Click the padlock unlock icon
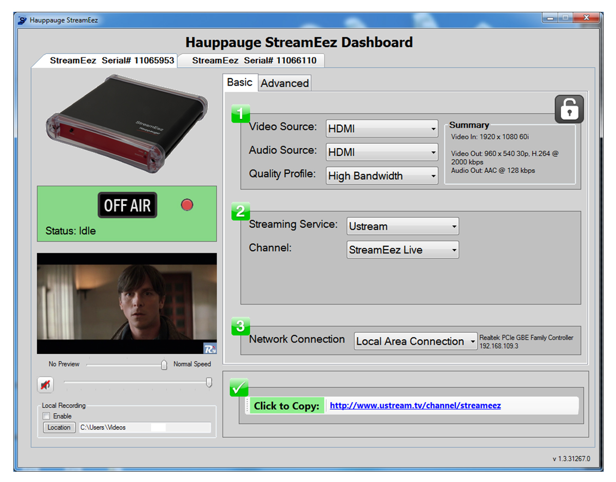 [569, 109]
